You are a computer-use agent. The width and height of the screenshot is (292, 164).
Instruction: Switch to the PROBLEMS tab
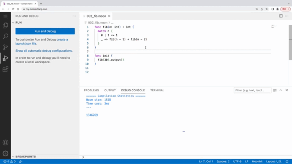[x=91, y=90]
